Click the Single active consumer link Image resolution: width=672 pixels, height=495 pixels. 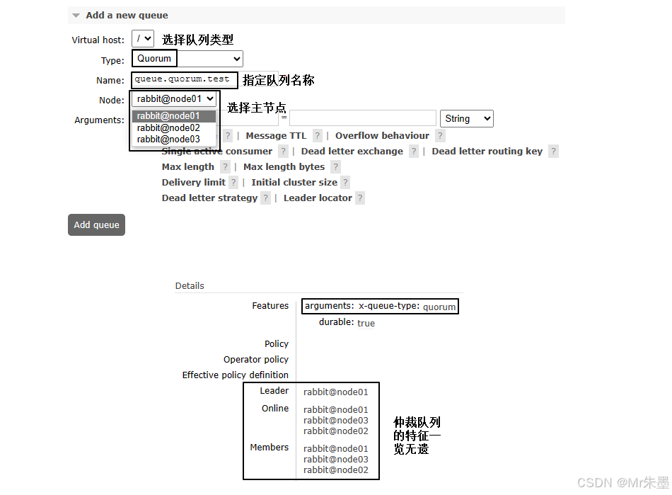click(x=217, y=152)
